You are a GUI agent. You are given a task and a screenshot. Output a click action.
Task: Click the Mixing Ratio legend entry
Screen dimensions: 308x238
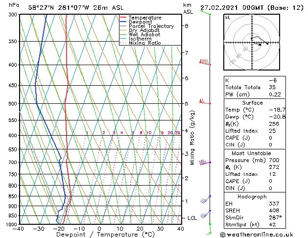click(x=140, y=43)
